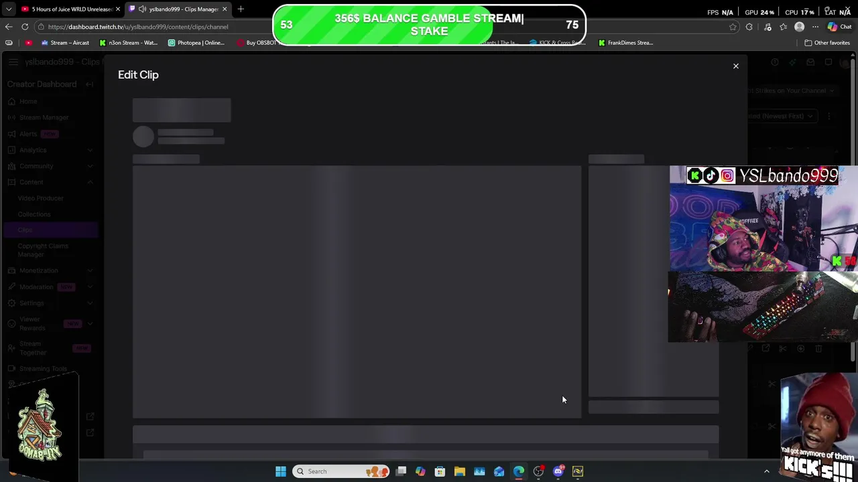Open Collections under Content
This screenshot has width=858, height=482.
34,214
